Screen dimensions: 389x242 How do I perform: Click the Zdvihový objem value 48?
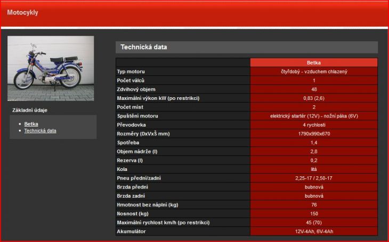click(x=314, y=89)
